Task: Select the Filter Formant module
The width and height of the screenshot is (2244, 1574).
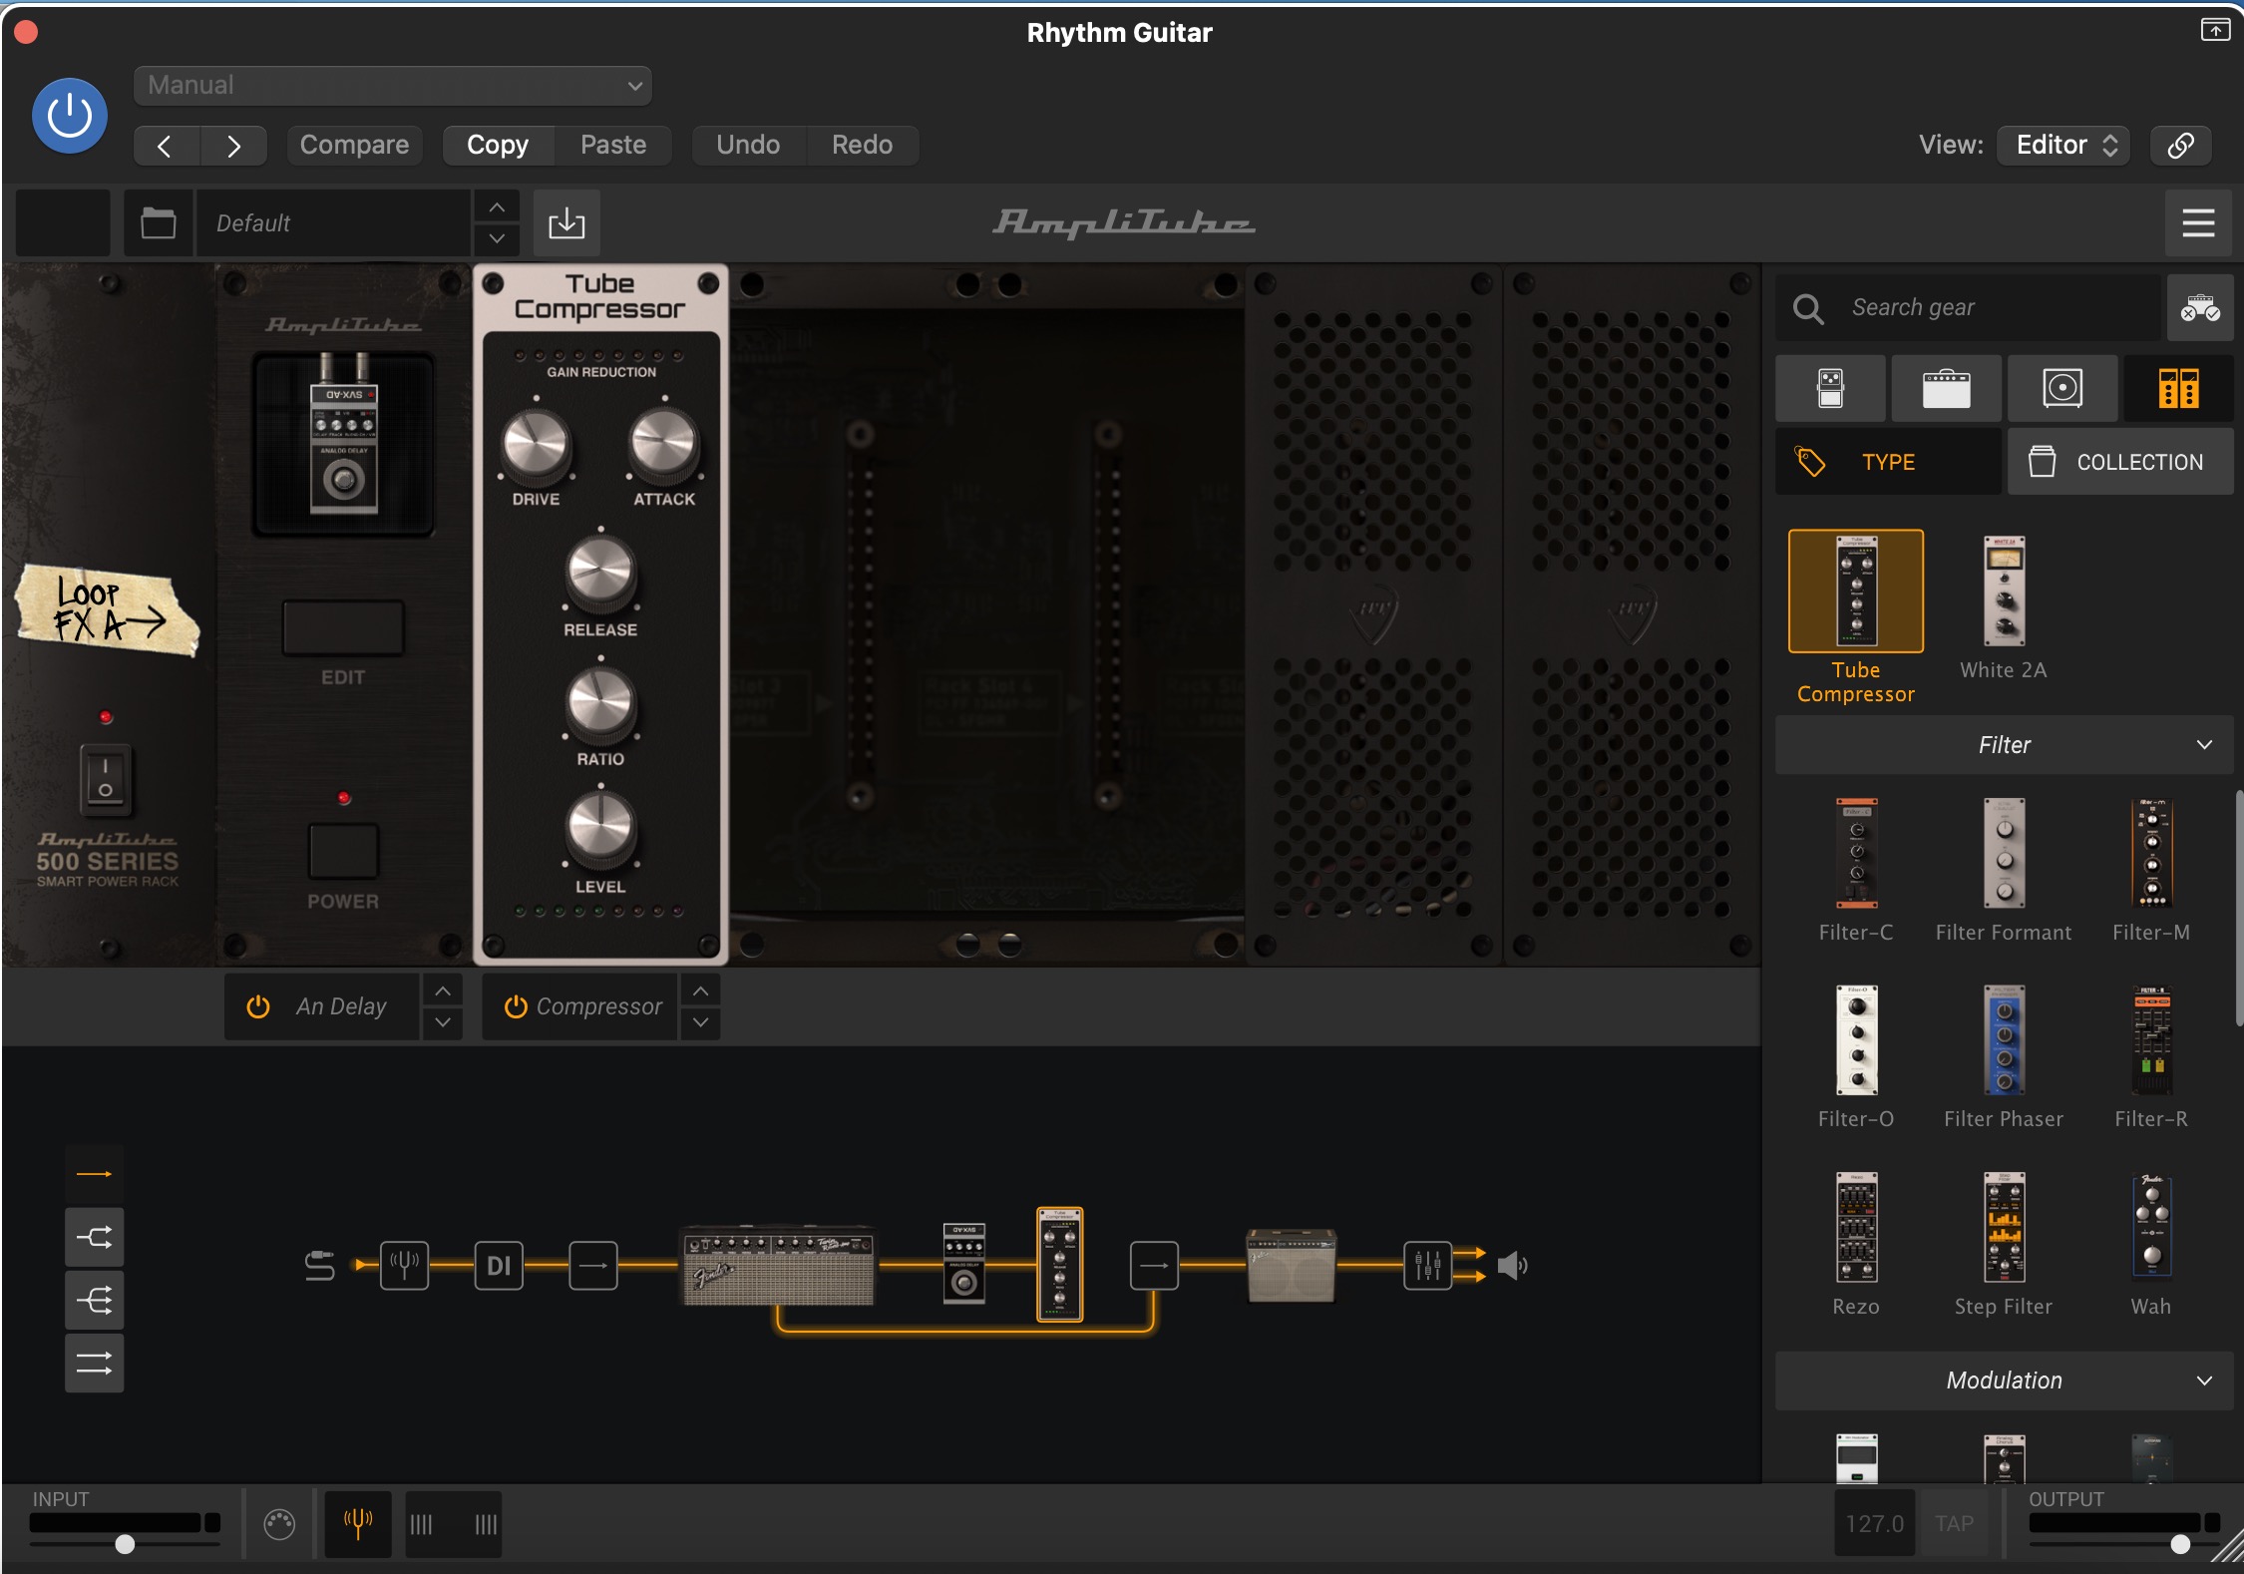Action: 2004,853
